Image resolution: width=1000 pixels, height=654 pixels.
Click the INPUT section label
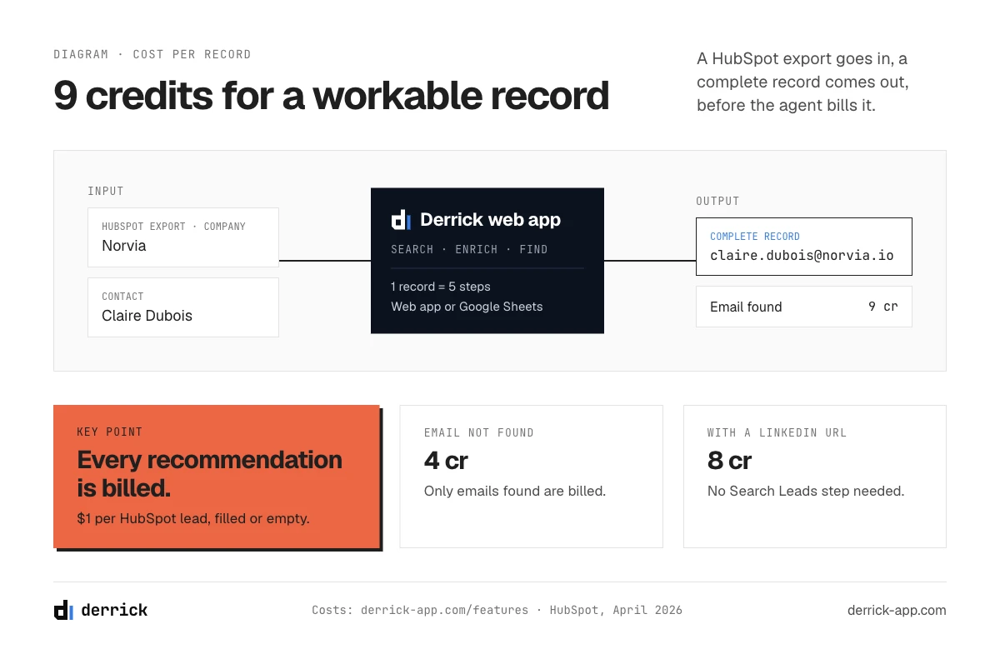pos(106,191)
